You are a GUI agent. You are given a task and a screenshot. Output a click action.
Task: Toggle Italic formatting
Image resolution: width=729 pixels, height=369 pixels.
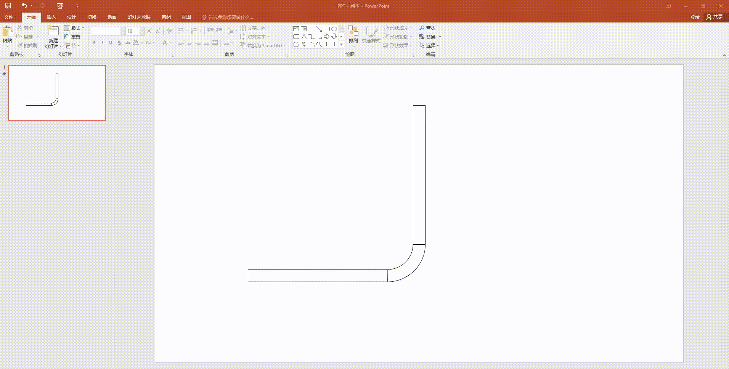(102, 43)
